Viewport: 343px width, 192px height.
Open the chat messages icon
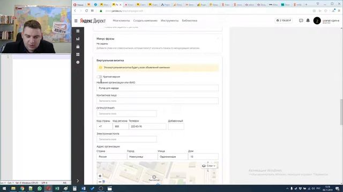301,20
